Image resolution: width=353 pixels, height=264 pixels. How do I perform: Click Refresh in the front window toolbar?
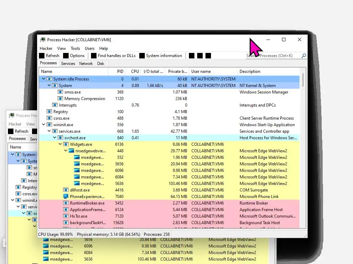(x=49, y=56)
